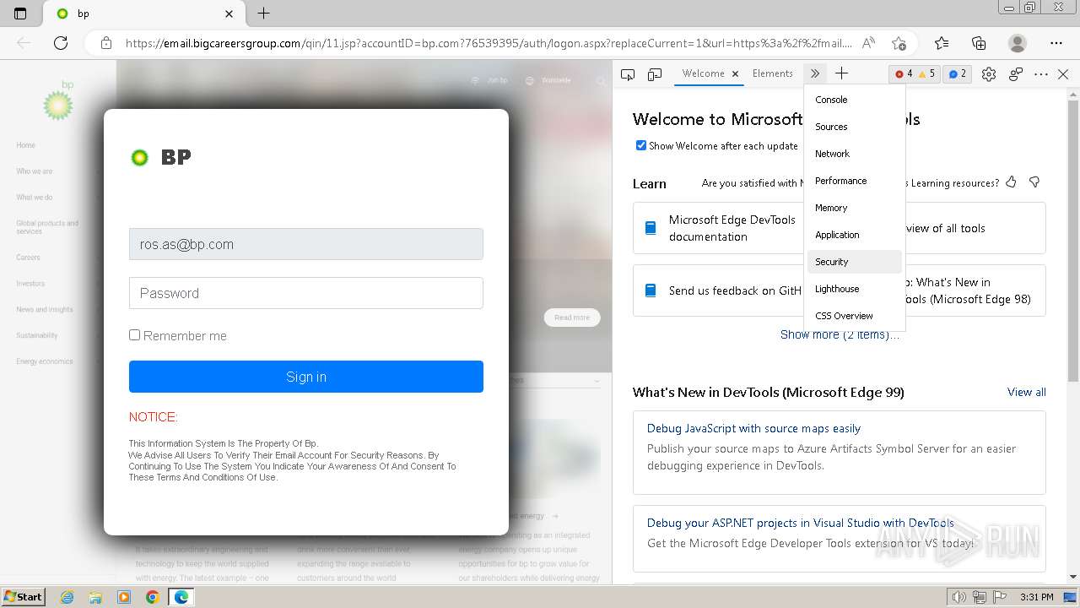Open DevTools settings gear

click(989, 74)
